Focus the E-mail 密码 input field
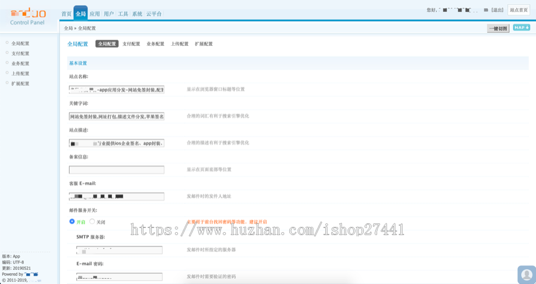 119,277
